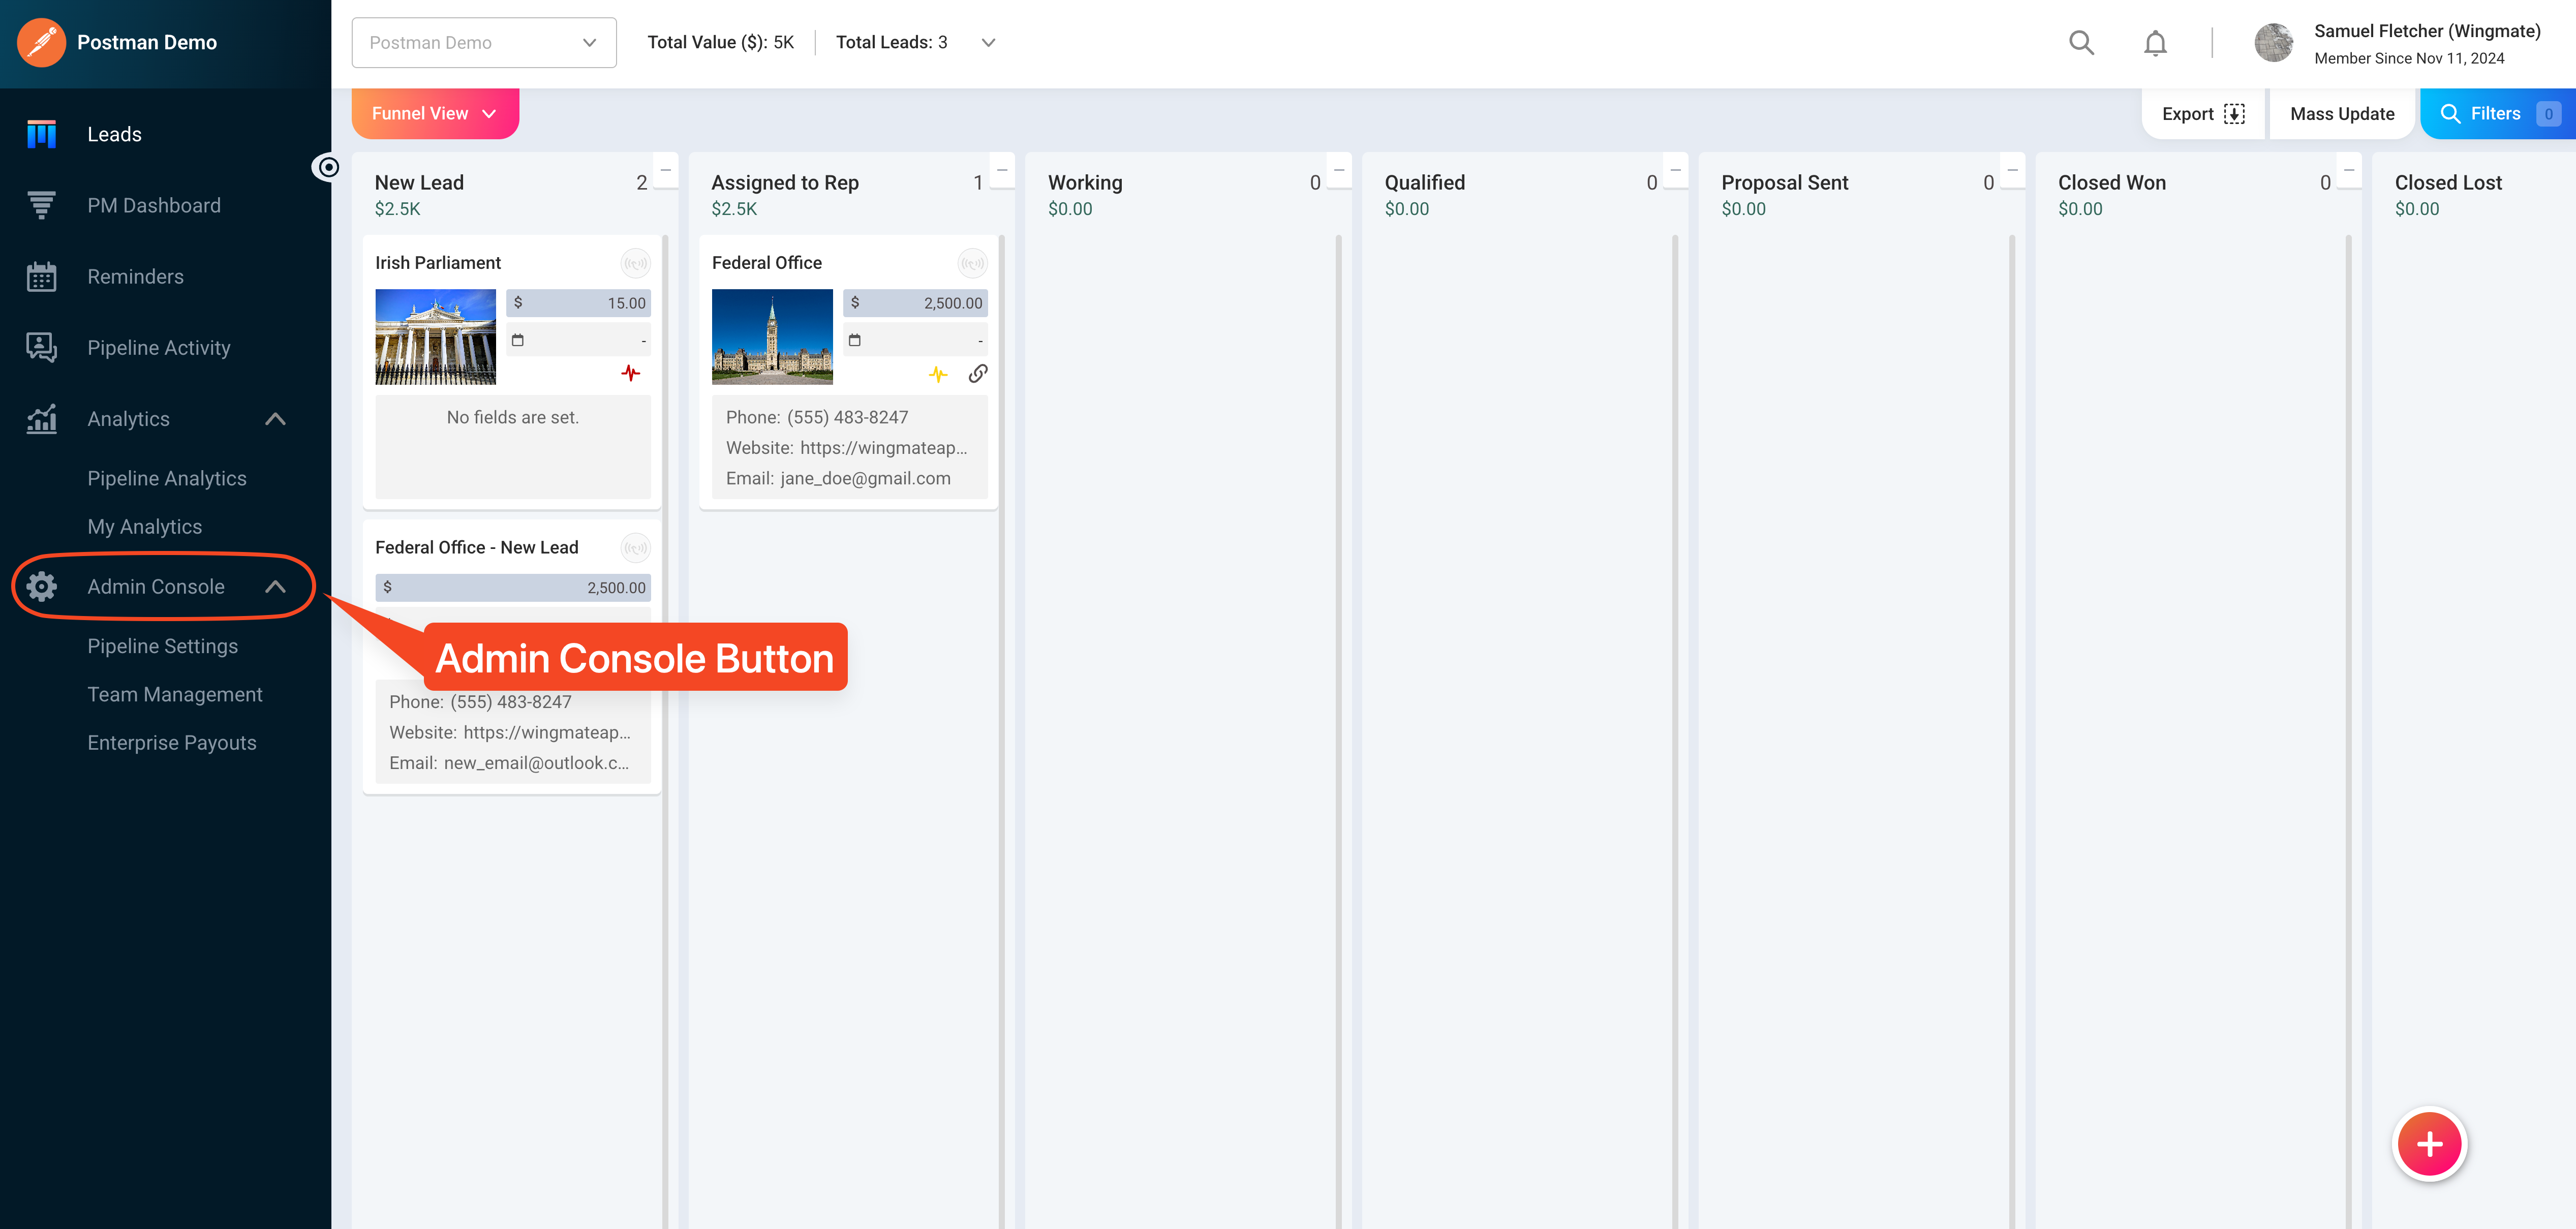Collapse the Qualified column
2576x1229 pixels.
click(x=1676, y=170)
